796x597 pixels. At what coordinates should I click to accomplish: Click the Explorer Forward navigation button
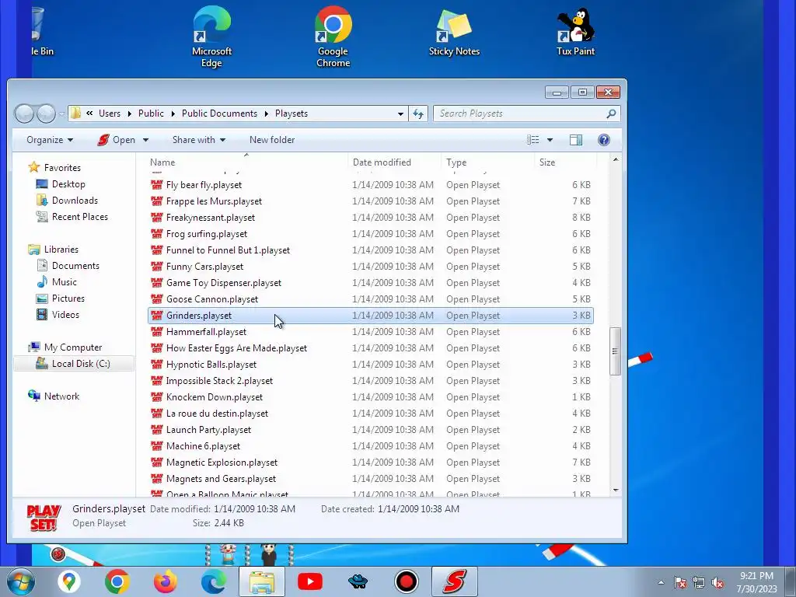[46, 113]
